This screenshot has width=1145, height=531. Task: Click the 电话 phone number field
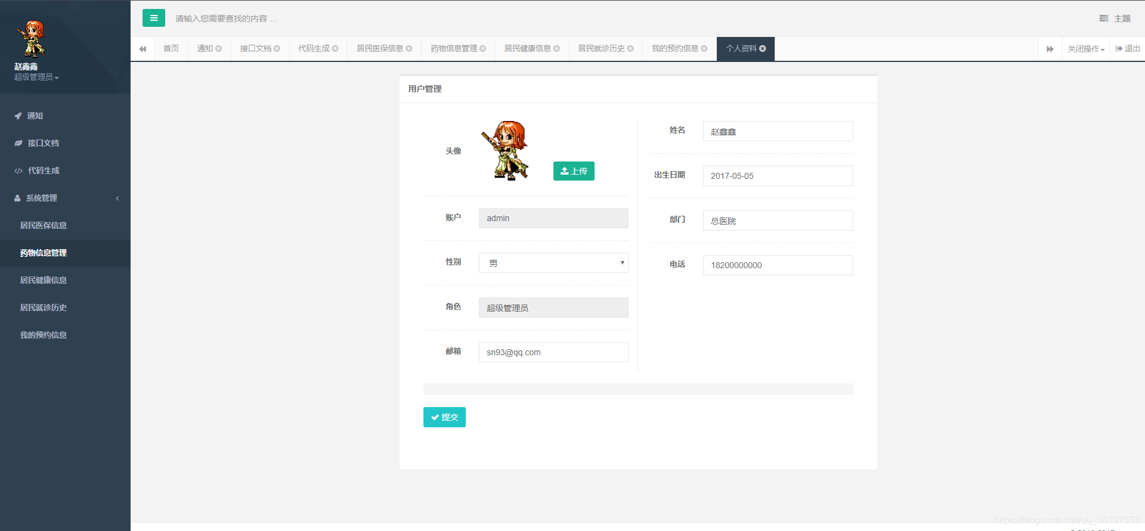pyautogui.click(x=778, y=265)
